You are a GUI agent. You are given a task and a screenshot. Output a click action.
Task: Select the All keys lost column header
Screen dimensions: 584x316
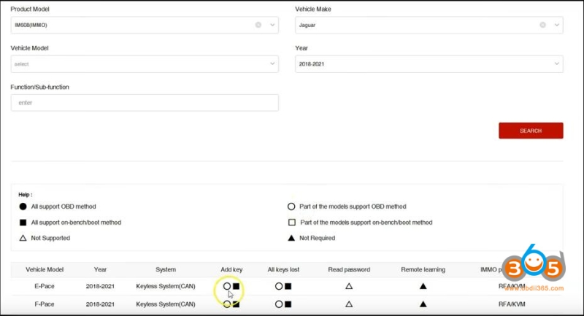click(x=283, y=269)
